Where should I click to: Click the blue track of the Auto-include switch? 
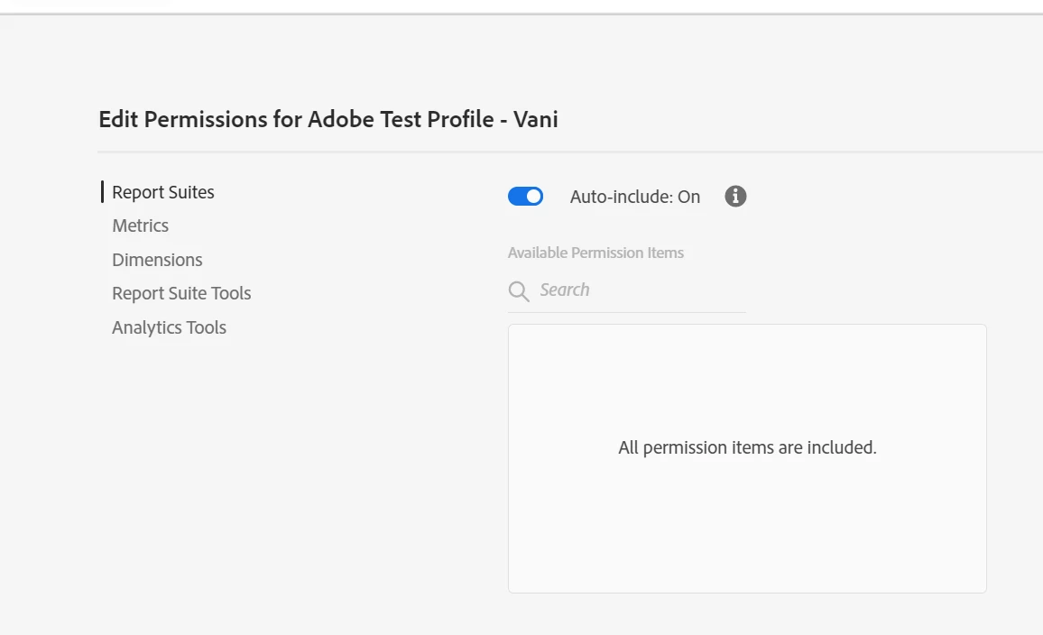pyautogui.click(x=517, y=197)
